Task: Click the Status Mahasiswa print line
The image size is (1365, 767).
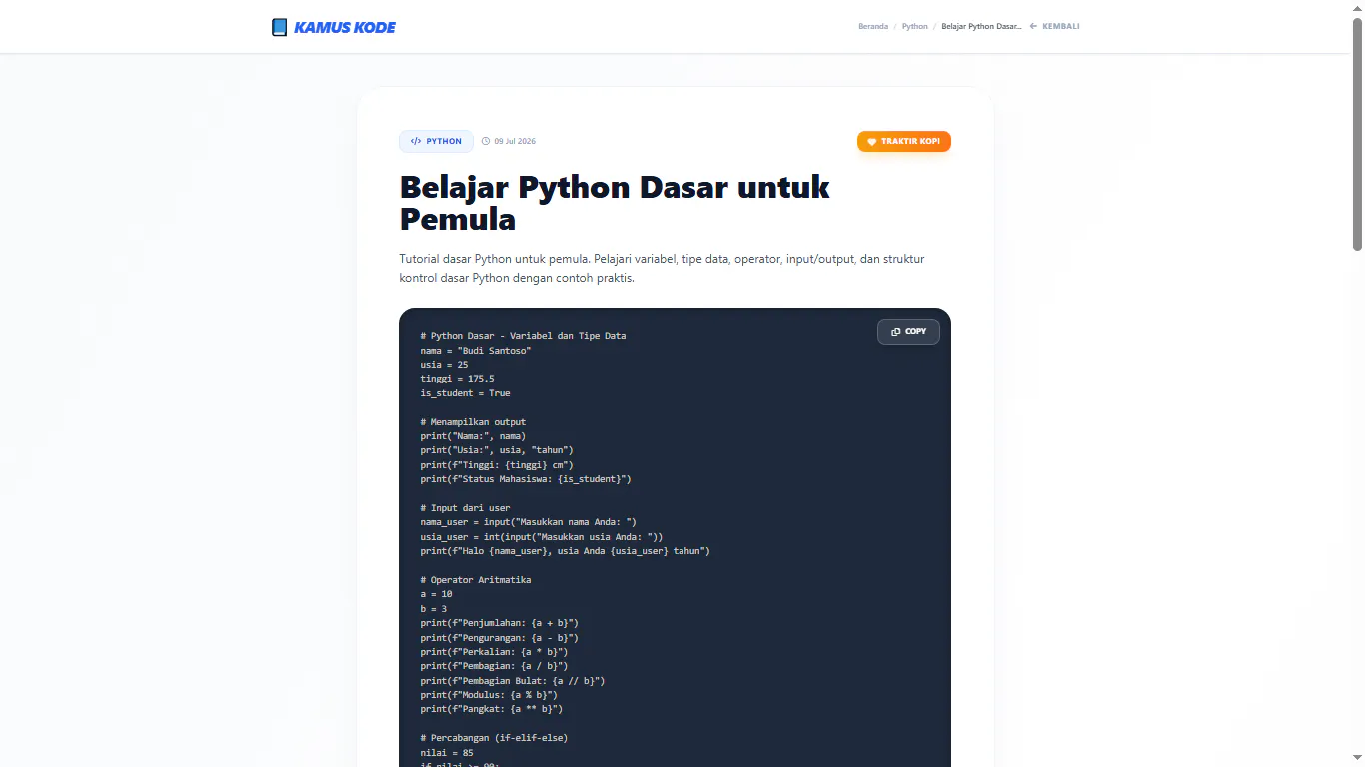Action: point(526,479)
